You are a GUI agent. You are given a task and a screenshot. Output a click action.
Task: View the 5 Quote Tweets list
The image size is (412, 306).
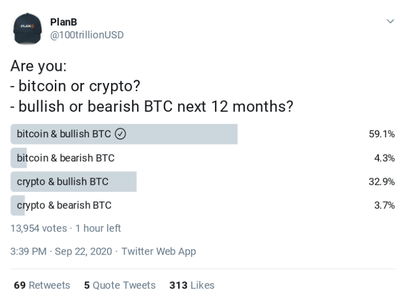coord(120,285)
